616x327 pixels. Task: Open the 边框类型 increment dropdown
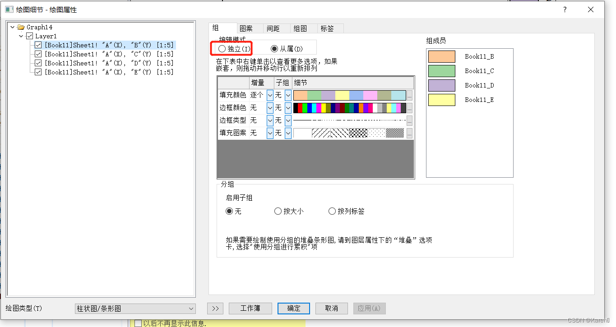click(x=270, y=120)
